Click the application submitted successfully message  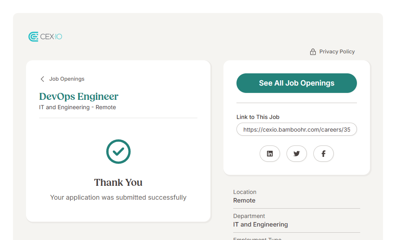pyautogui.click(x=118, y=198)
